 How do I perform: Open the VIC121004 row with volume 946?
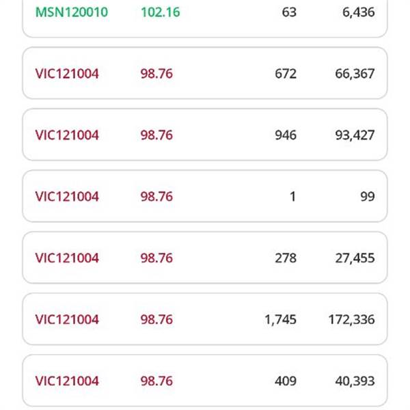point(205,135)
